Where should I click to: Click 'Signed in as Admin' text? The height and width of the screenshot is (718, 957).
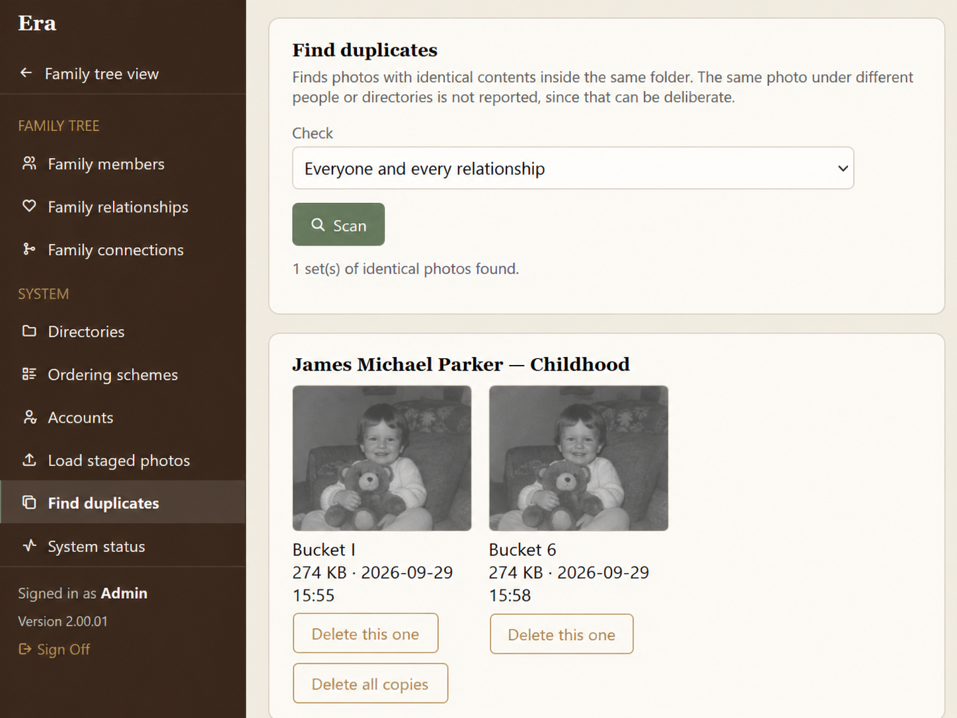[x=83, y=593]
